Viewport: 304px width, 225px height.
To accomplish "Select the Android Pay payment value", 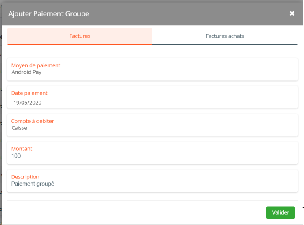I will click(26, 72).
